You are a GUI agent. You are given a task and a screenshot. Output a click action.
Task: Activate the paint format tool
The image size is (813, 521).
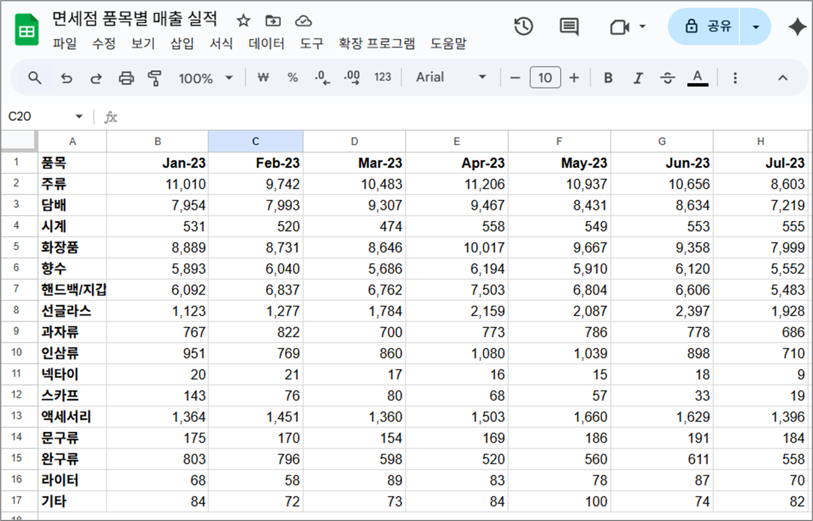pos(155,78)
